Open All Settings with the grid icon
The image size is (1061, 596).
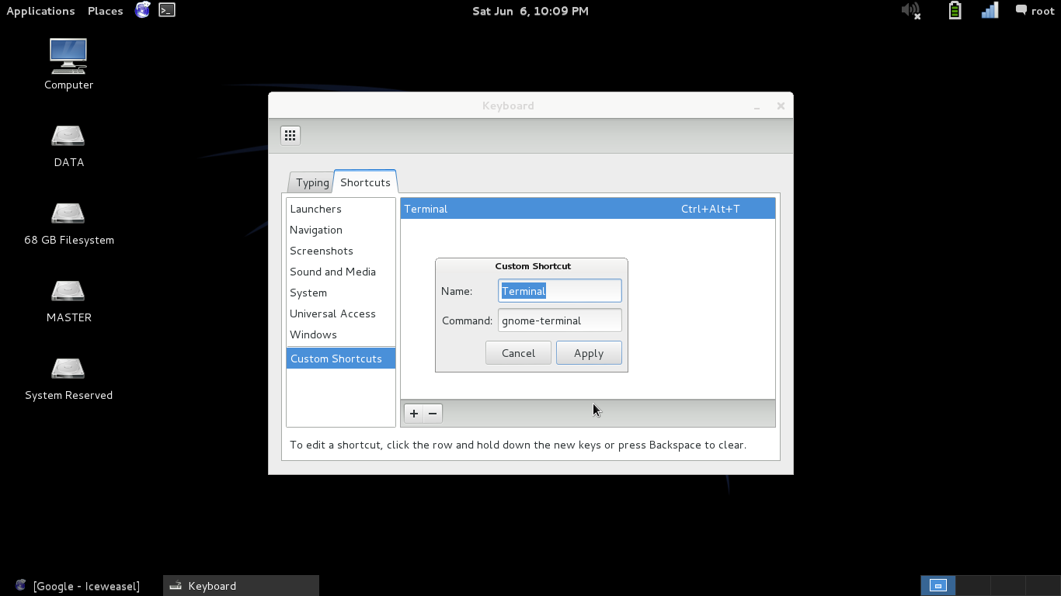(290, 134)
